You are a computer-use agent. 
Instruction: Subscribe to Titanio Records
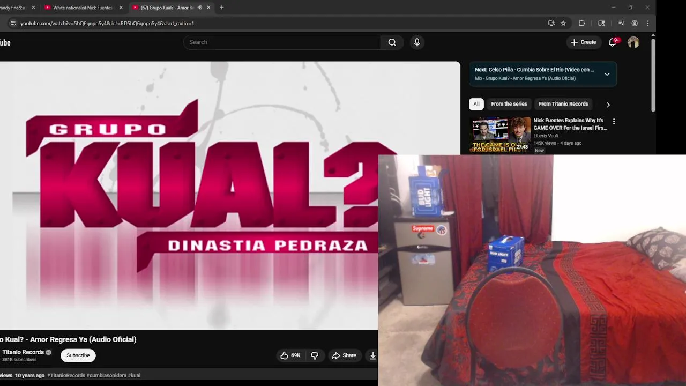coord(78,355)
